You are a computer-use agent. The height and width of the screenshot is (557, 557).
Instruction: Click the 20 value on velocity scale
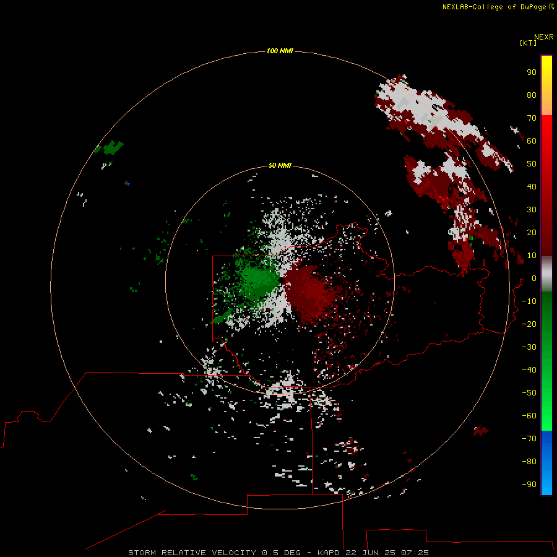coord(532,232)
